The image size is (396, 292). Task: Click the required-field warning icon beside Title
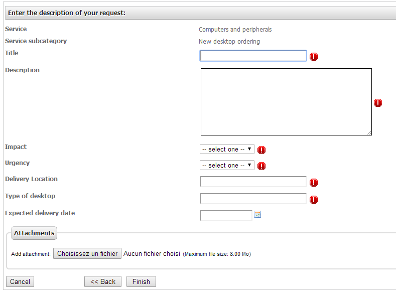(314, 57)
